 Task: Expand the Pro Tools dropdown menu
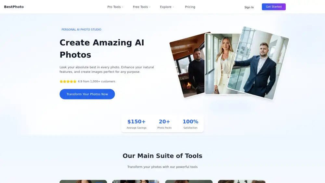click(115, 7)
